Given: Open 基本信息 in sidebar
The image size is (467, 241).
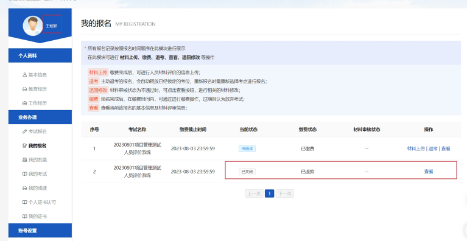Looking at the screenshot, I should click(x=38, y=75).
